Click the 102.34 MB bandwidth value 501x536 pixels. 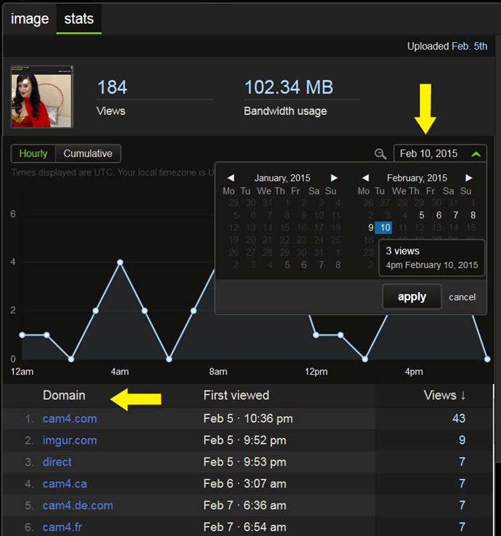[289, 87]
